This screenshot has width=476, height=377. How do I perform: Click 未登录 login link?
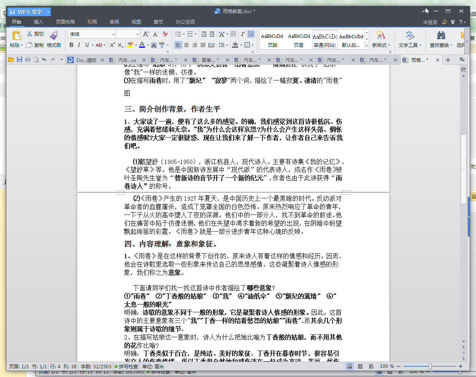coord(430,22)
